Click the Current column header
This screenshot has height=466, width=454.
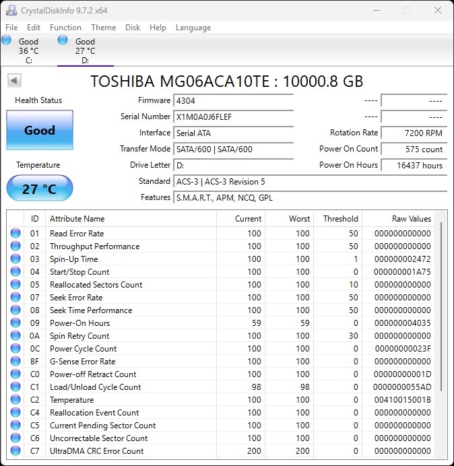(x=241, y=219)
